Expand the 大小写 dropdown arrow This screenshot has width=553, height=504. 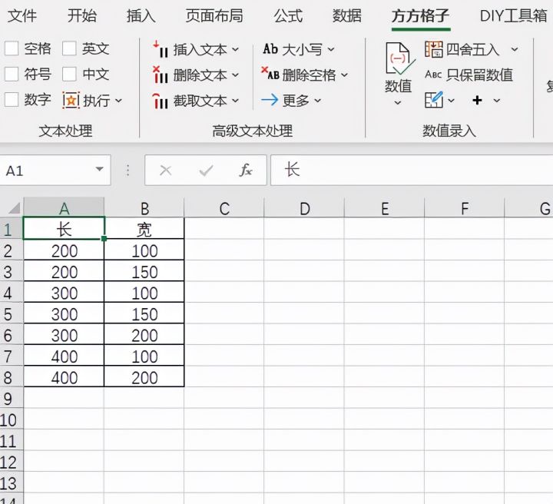click(x=331, y=49)
